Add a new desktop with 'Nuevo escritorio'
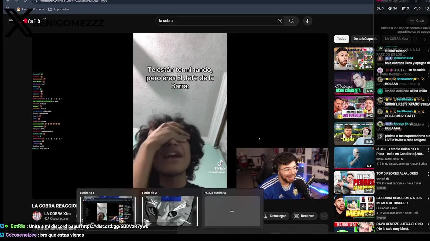This screenshot has width=430, height=241. click(x=232, y=211)
